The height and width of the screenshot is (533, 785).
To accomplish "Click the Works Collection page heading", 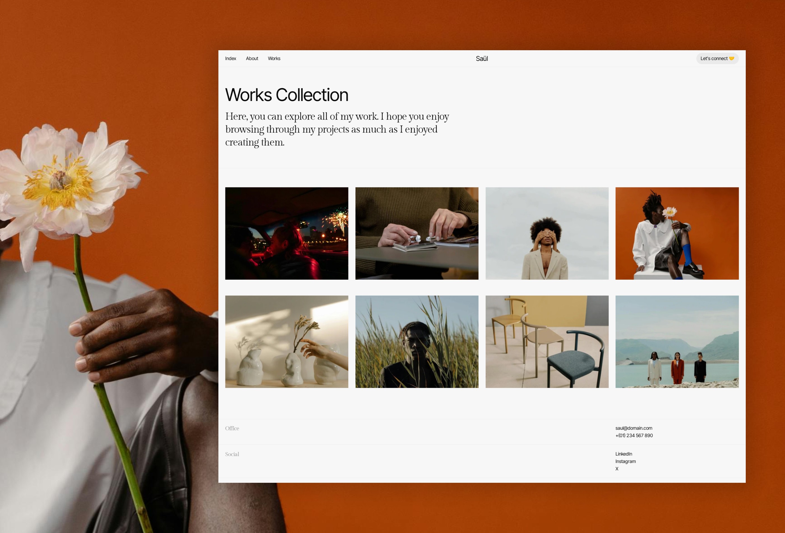I will click(287, 95).
